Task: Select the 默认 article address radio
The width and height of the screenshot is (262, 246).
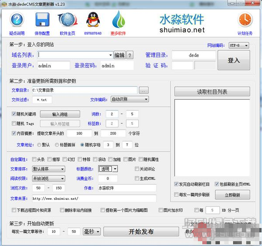Action: point(39,145)
